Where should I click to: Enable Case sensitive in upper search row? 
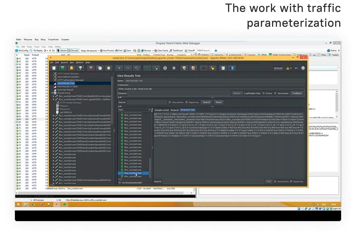click(170, 102)
